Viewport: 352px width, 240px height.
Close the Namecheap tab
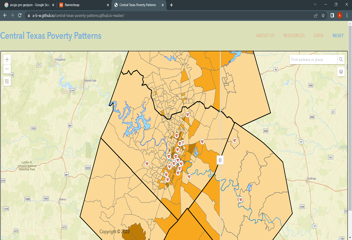(x=108, y=5)
